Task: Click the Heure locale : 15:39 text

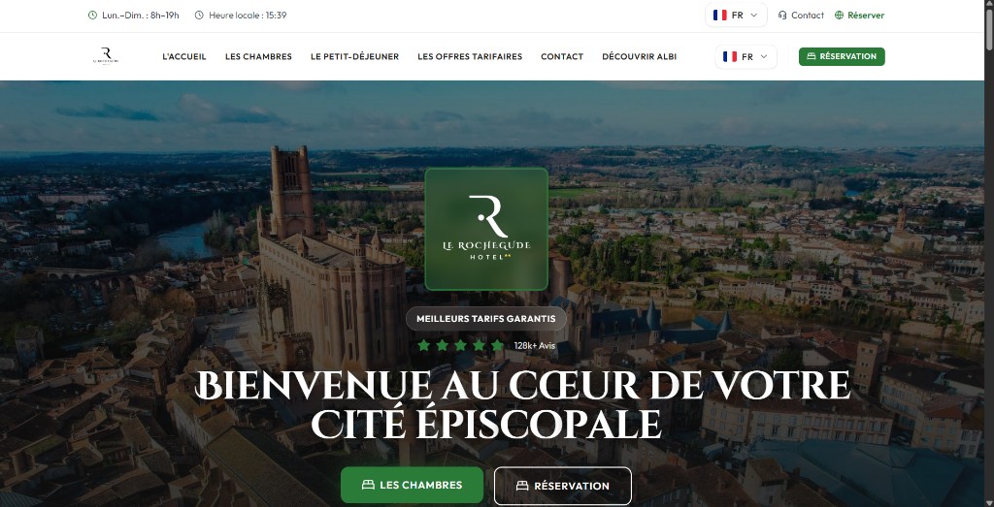Action: 248,16
